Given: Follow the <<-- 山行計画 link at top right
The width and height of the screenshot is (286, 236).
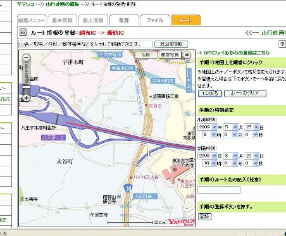Looking at the screenshot, I should click(x=266, y=33).
